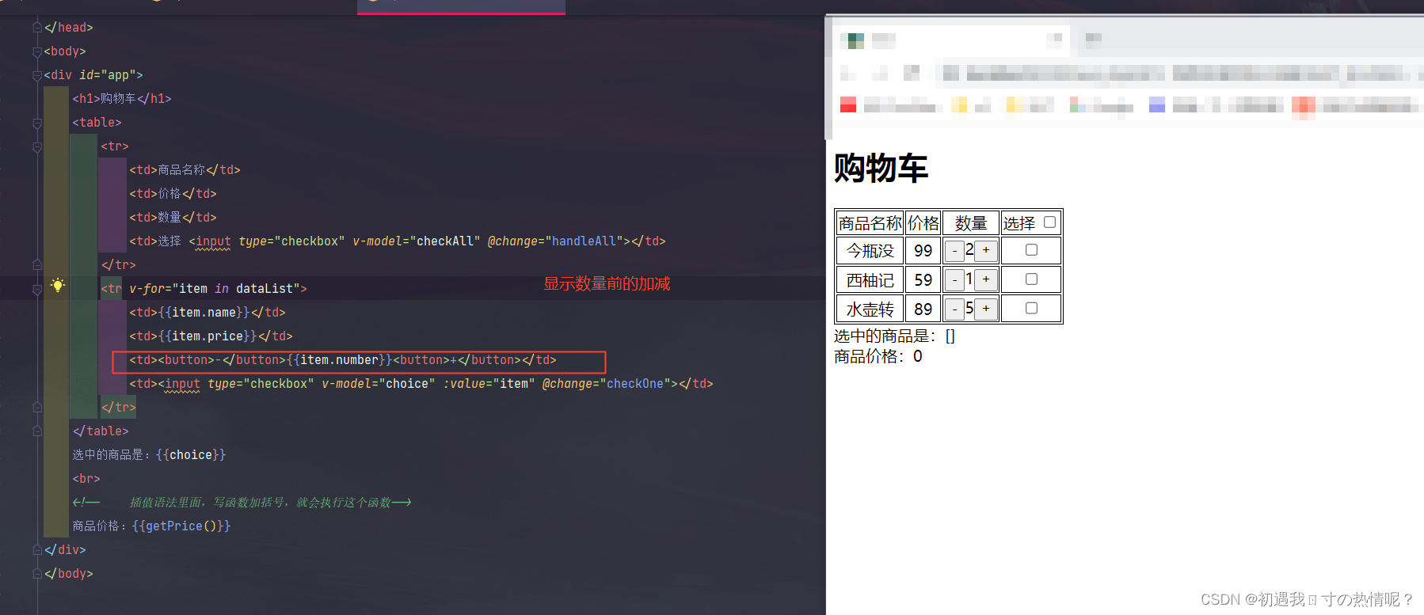Check the checkbox in the 西柚记 row
This screenshot has height=615, width=1424.
(1031, 279)
